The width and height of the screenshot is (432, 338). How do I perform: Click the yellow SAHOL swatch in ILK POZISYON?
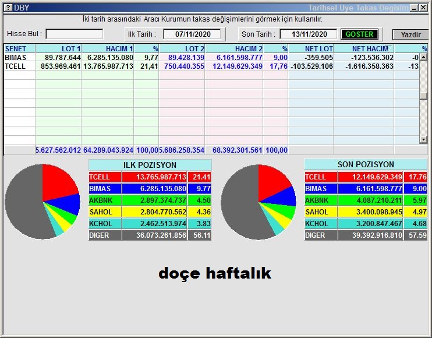[x=105, y=212]
